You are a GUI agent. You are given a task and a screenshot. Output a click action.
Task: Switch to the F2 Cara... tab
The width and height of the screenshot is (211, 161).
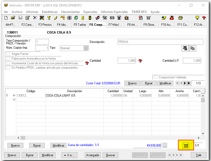point(27,25)
